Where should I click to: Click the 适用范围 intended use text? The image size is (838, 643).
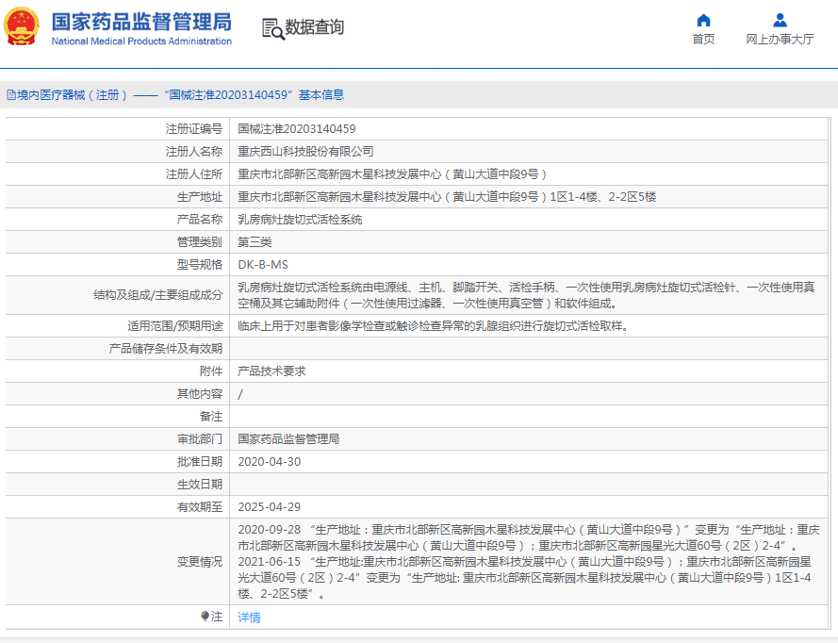coord(434,326)
